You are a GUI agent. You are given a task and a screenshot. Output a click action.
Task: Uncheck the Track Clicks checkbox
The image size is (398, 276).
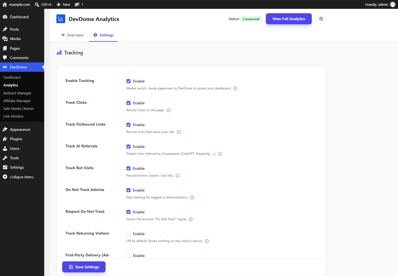(x=129, y=103)
